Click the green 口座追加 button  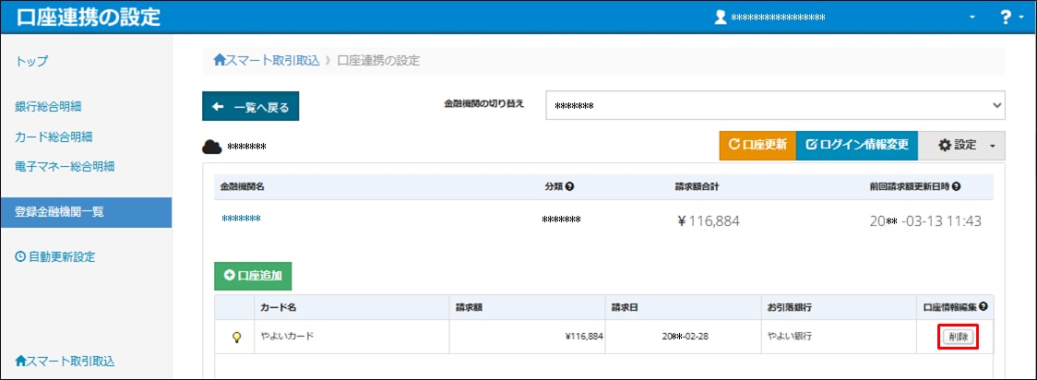coord(253,276)
